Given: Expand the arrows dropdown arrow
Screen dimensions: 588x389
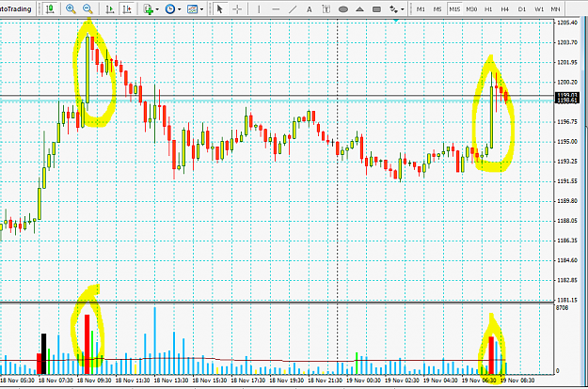Looking at the screenshot, I should [x=403, y=9].
